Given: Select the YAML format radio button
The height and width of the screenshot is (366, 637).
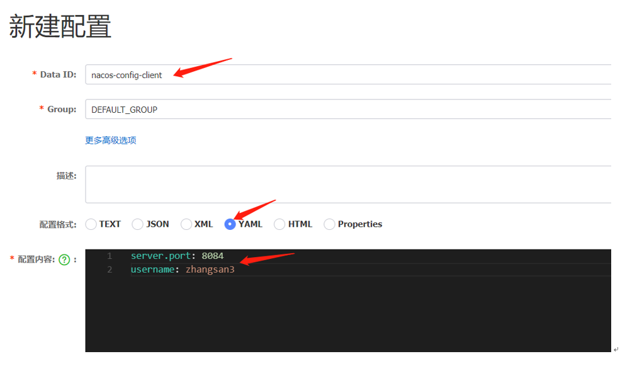Looking at the screenshot, I should pos(230,224).
